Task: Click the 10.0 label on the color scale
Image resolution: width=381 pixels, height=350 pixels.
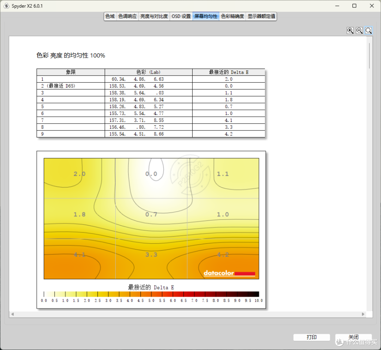Action: point(259,301)
